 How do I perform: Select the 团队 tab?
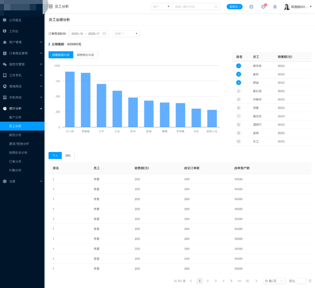point(68,155)
